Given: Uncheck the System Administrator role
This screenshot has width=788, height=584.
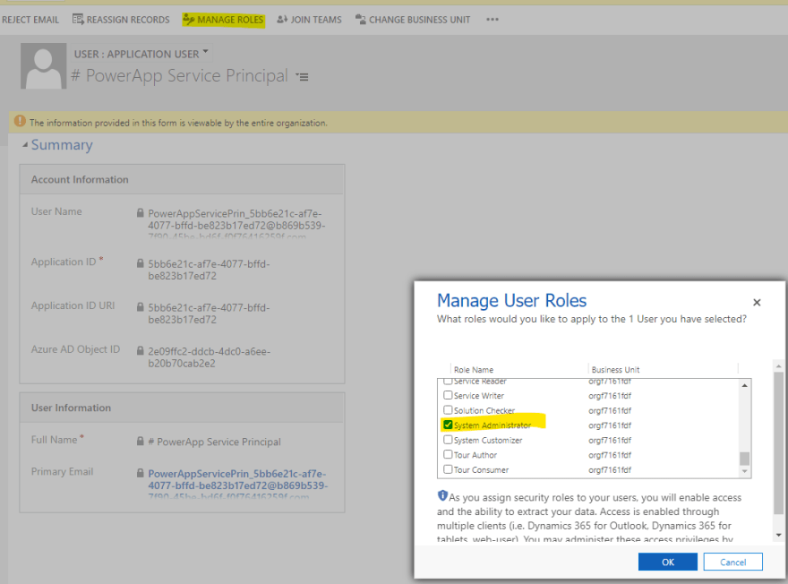Looking at the screenshot, I should [448, 425].
